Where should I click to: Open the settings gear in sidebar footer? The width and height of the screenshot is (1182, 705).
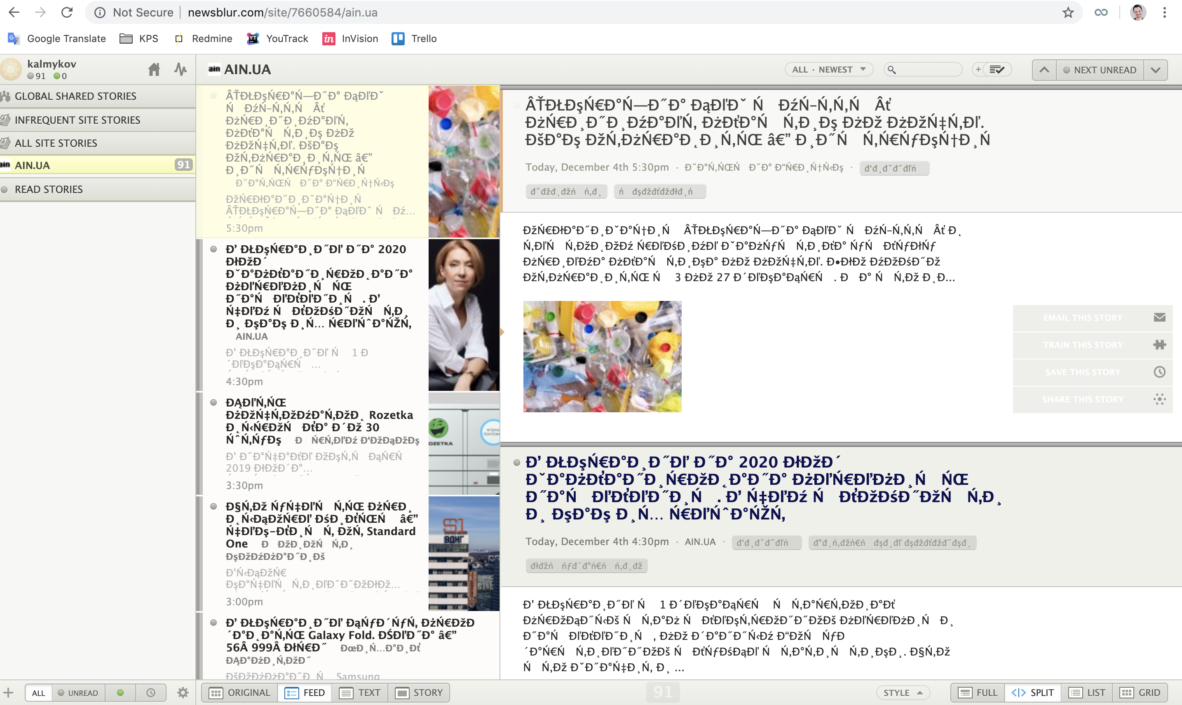pos(183,693)
